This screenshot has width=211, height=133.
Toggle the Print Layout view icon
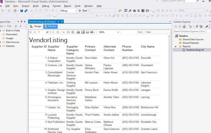click(82, 32)
